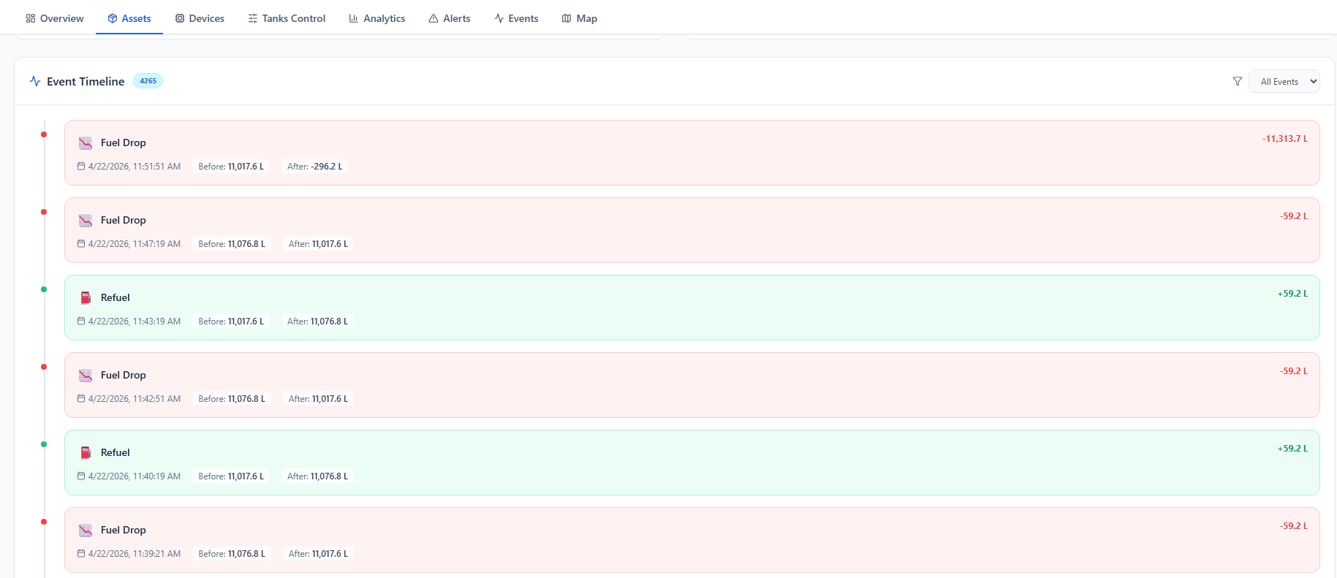Select the green timeline dot for 11:43:19 AM
This screenshot has height=578, width=1337.
tap(44, 289)
